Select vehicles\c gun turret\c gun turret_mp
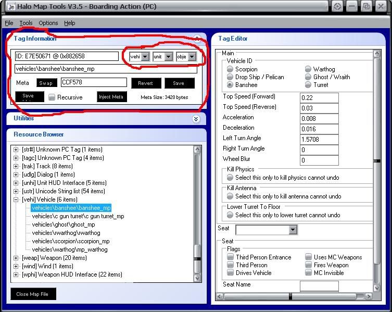392x312 pixels. [78, 216]
